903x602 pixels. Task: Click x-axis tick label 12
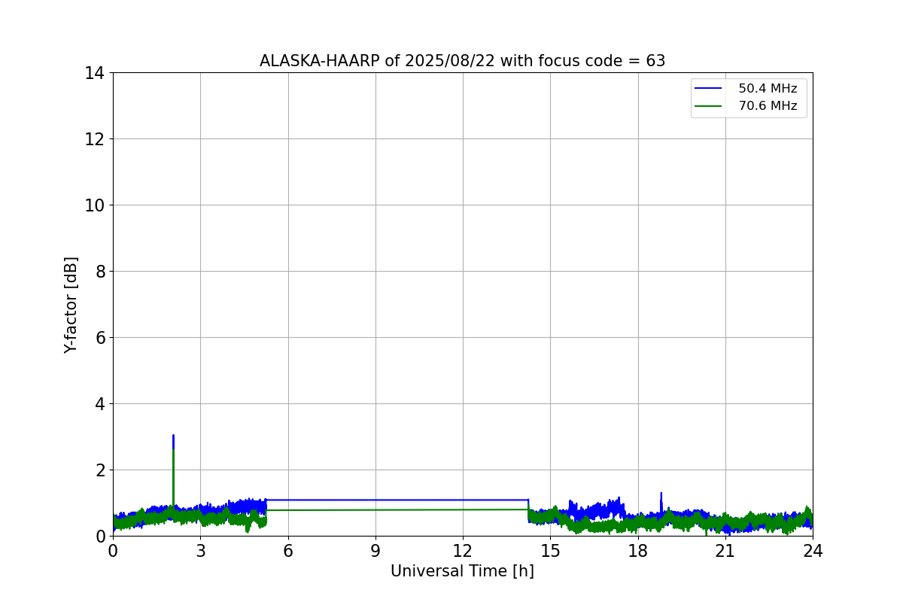pos(463,550)
